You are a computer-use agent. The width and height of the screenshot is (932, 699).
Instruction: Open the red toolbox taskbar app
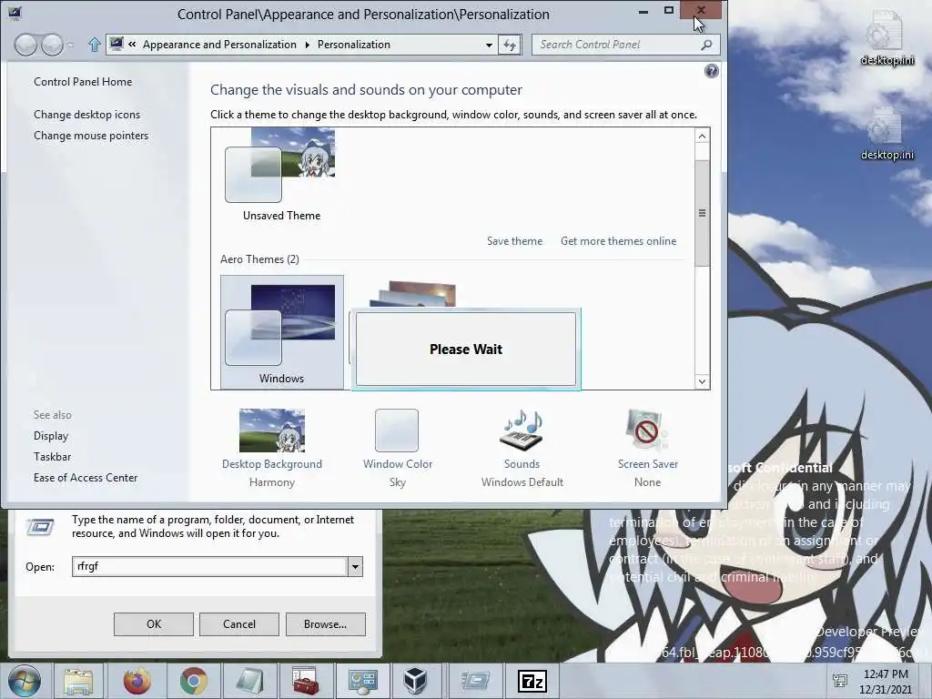coord(306,681)
